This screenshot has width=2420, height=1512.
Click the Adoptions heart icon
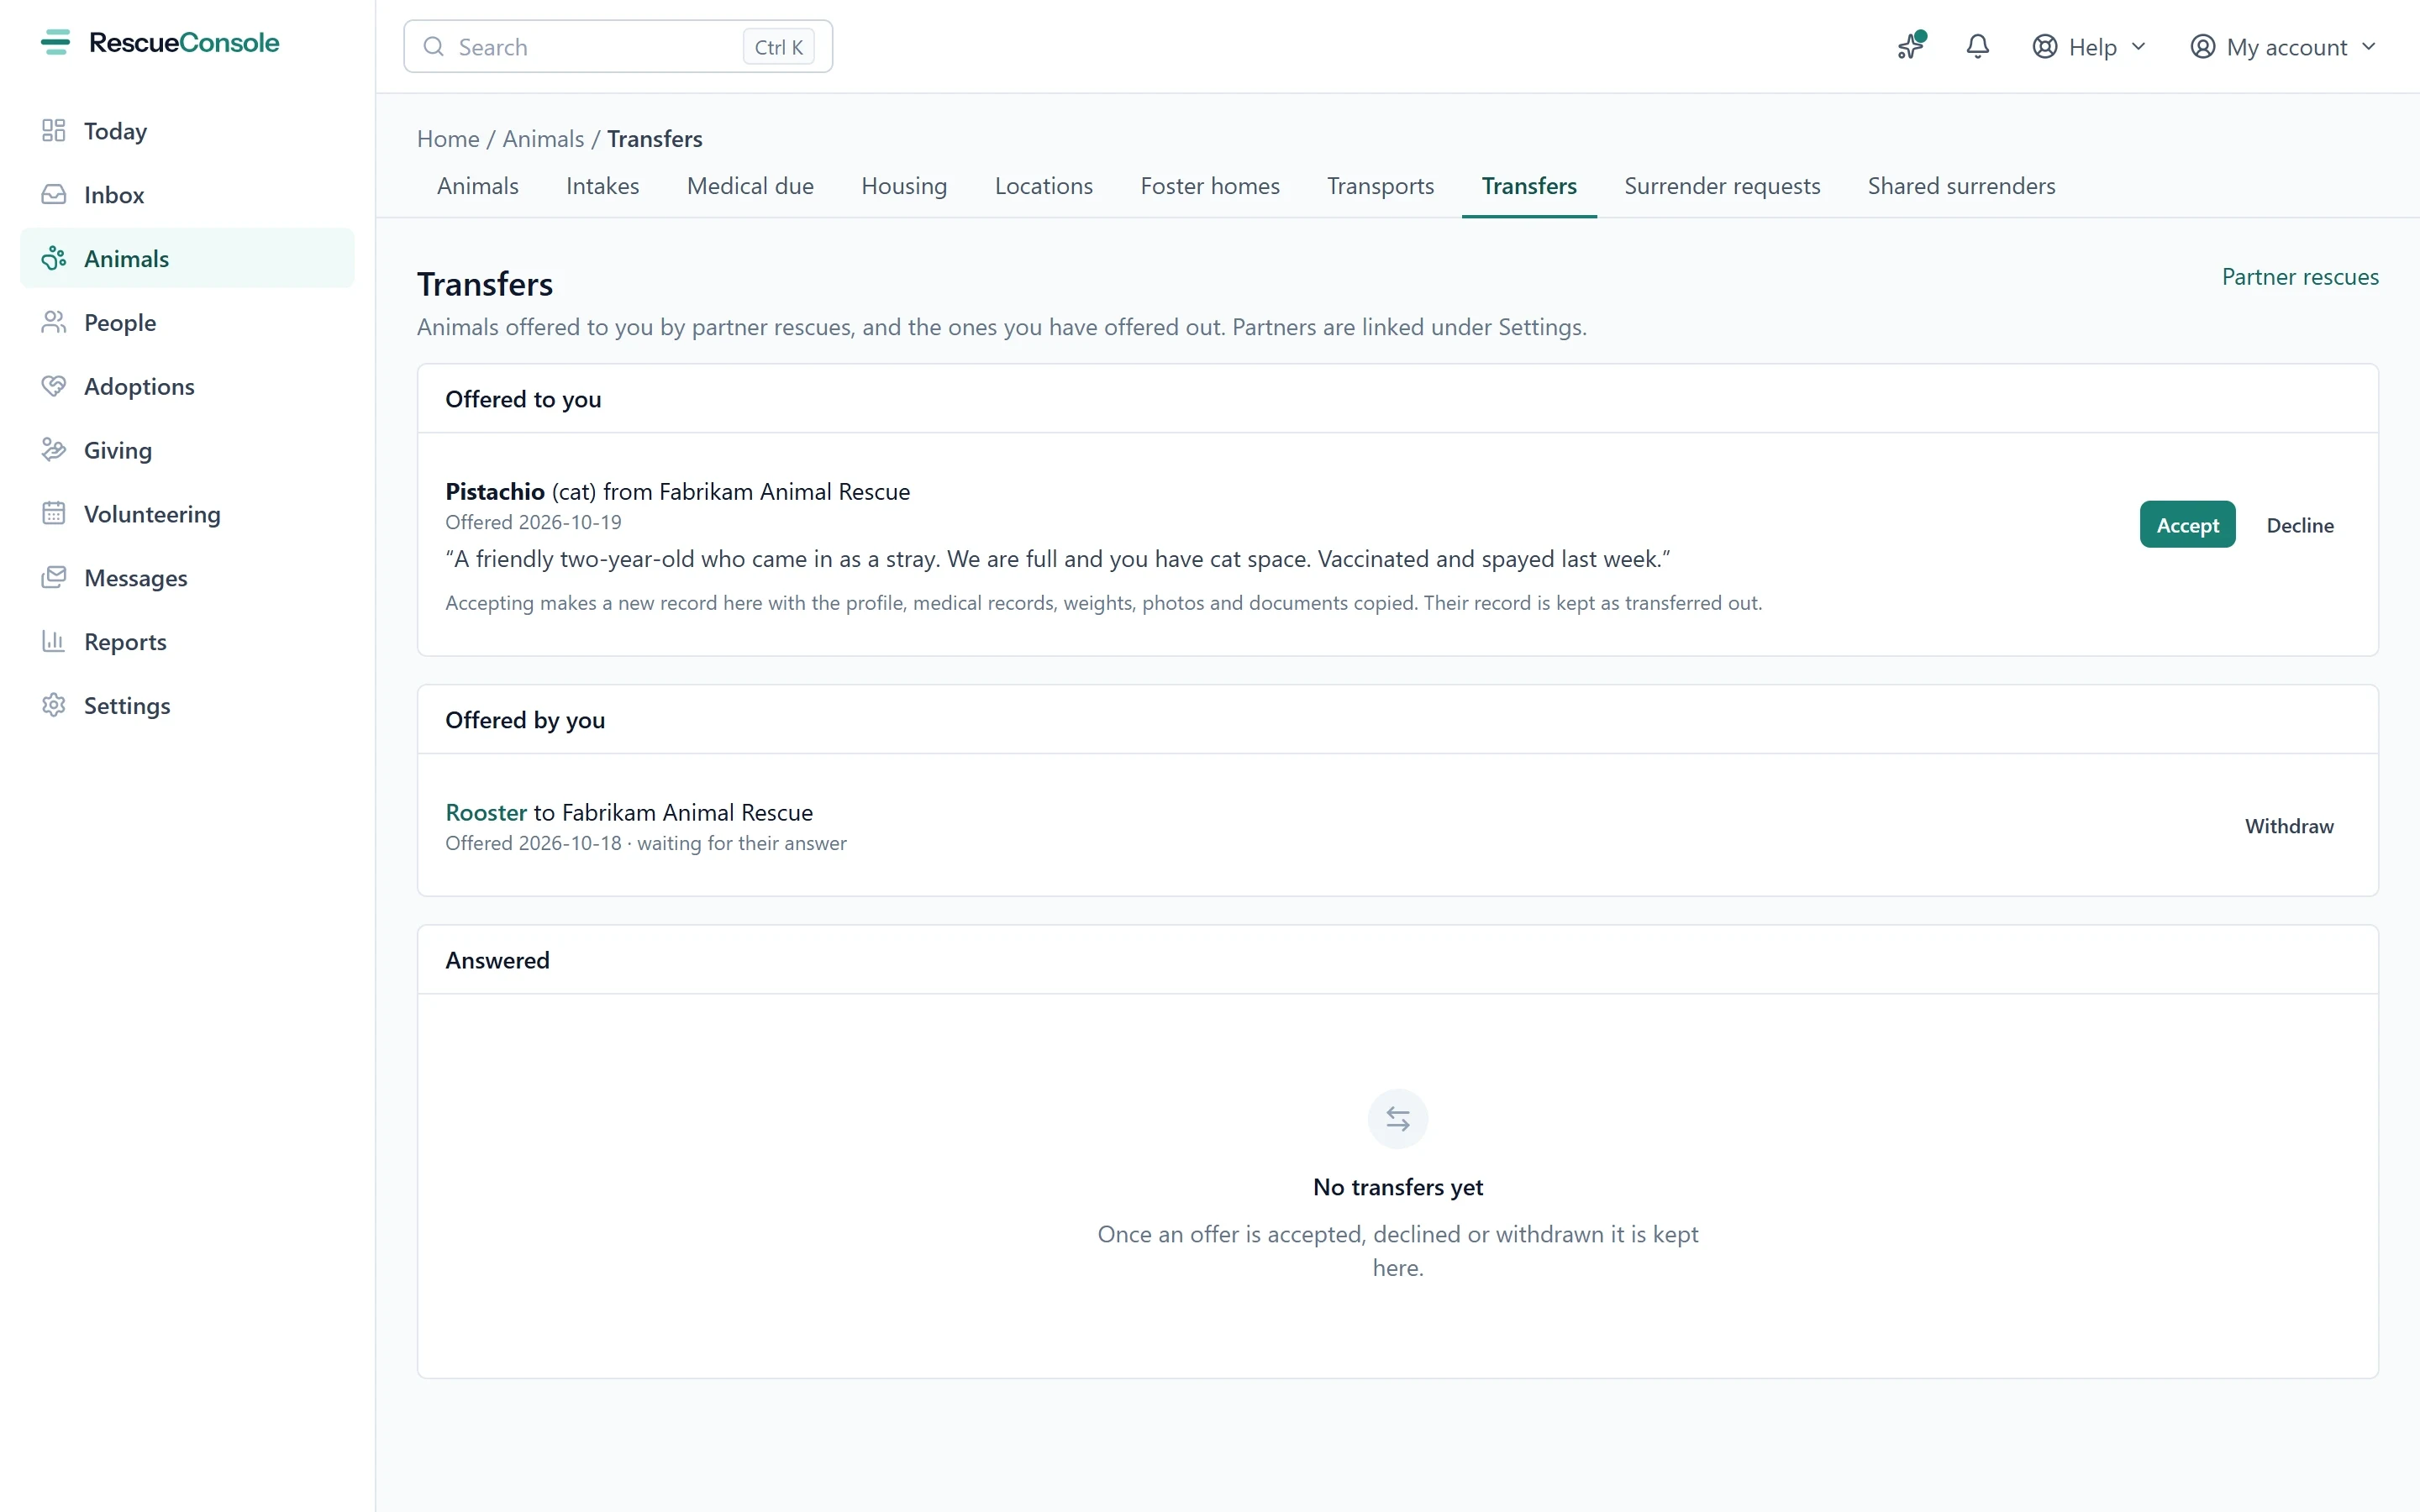tap(54, 386)
